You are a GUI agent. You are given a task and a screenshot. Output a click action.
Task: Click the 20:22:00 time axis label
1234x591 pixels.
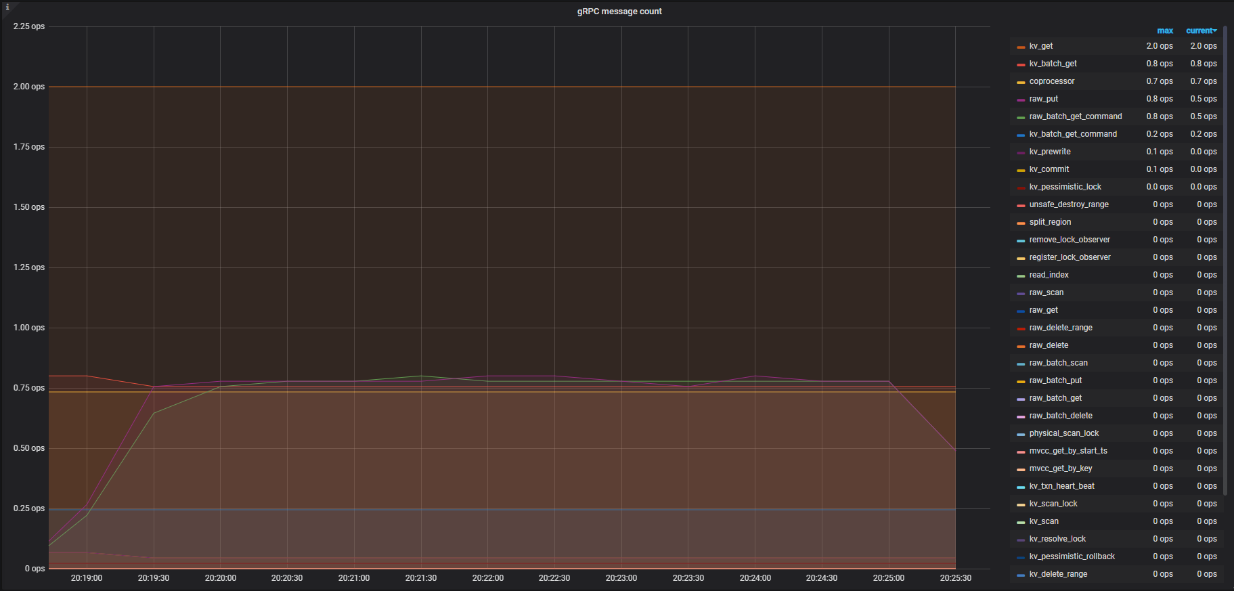[x=488, y=578]
